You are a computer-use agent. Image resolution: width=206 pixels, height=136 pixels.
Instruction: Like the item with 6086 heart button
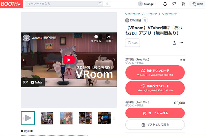tap(132, 43)
